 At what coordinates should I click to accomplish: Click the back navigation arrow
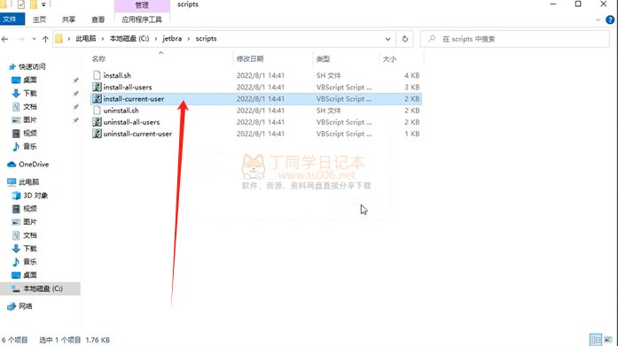[4, 39]
